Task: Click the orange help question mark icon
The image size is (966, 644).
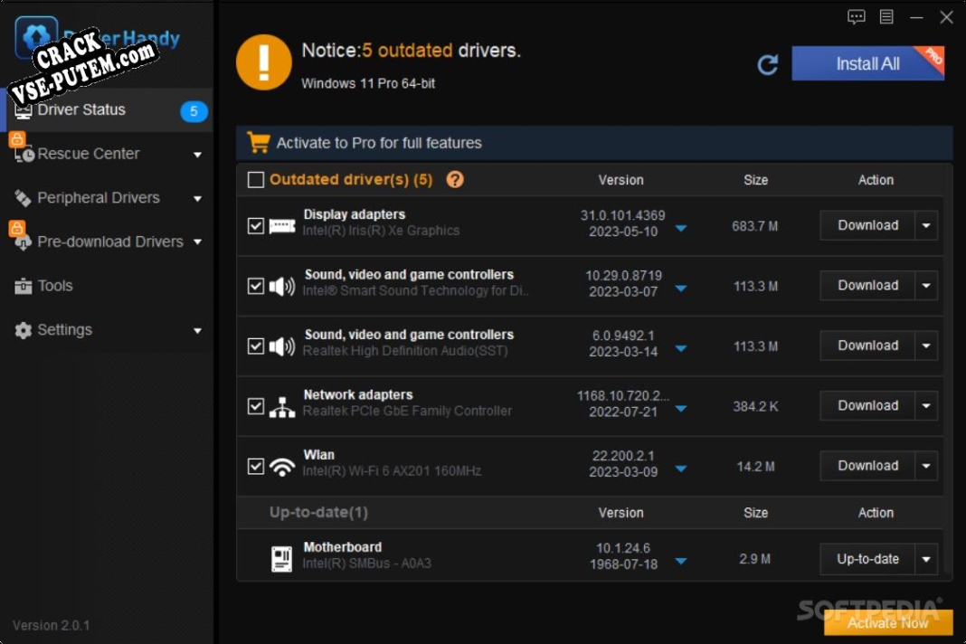Action: 455,179
